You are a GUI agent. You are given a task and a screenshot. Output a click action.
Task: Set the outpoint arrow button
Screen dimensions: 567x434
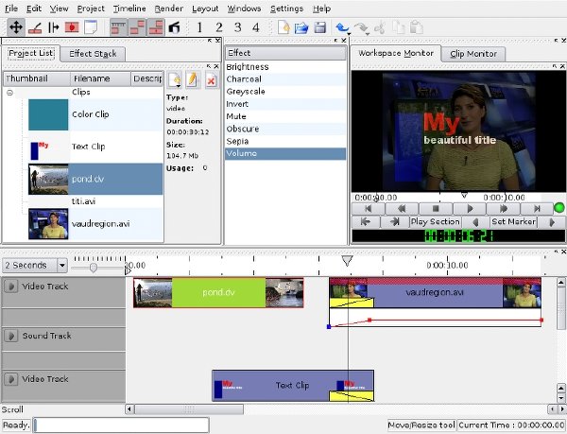395,221
